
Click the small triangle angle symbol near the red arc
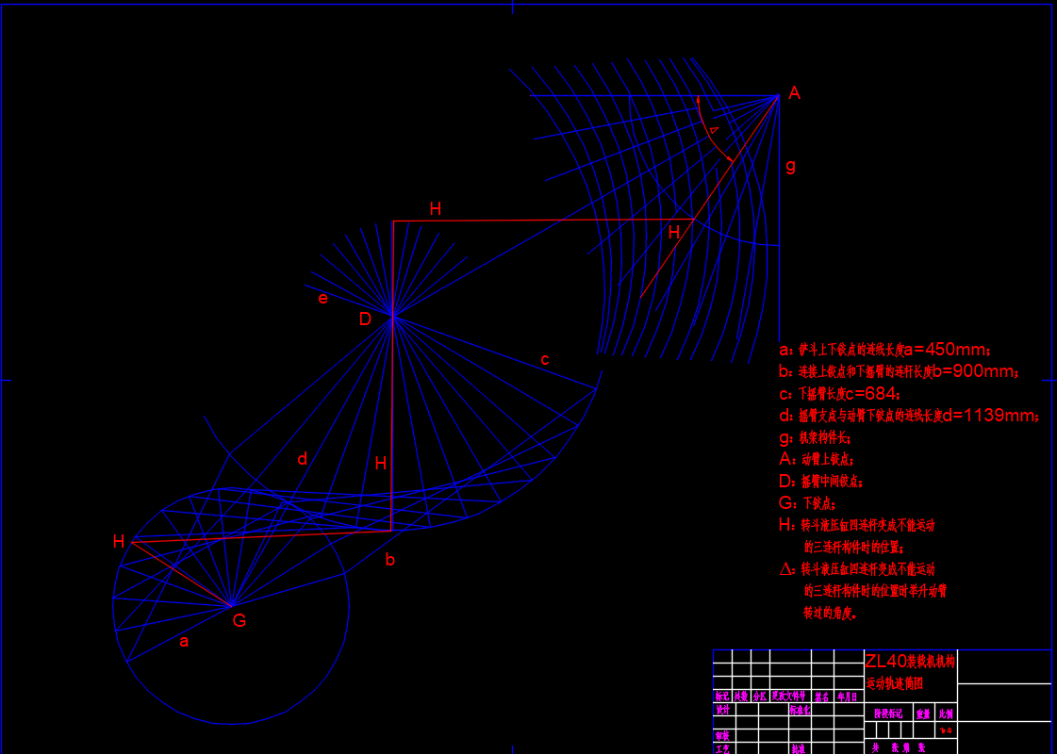tap(714, 130)
